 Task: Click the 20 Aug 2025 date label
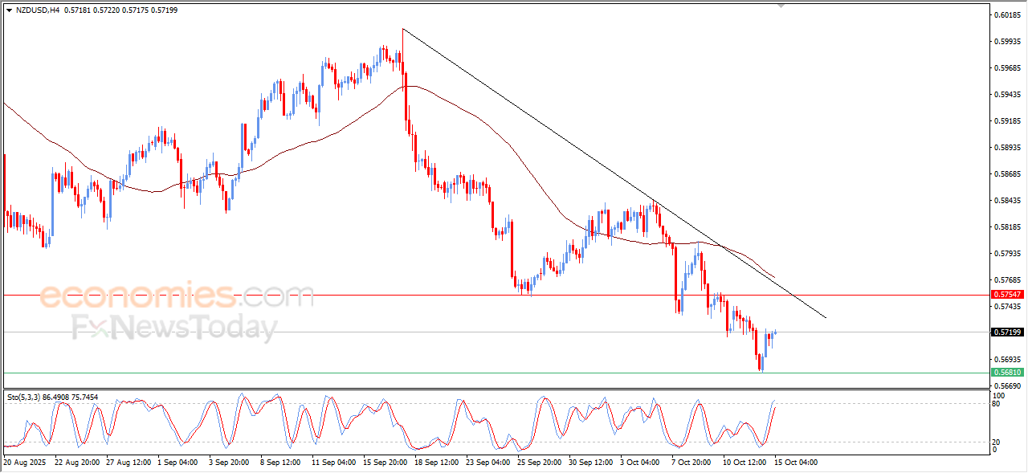click(x=26, y=463)
